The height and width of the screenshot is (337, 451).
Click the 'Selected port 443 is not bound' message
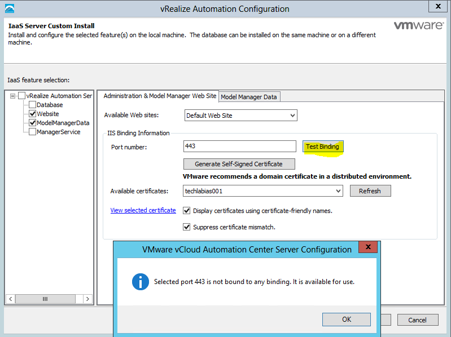click(254, 282)
